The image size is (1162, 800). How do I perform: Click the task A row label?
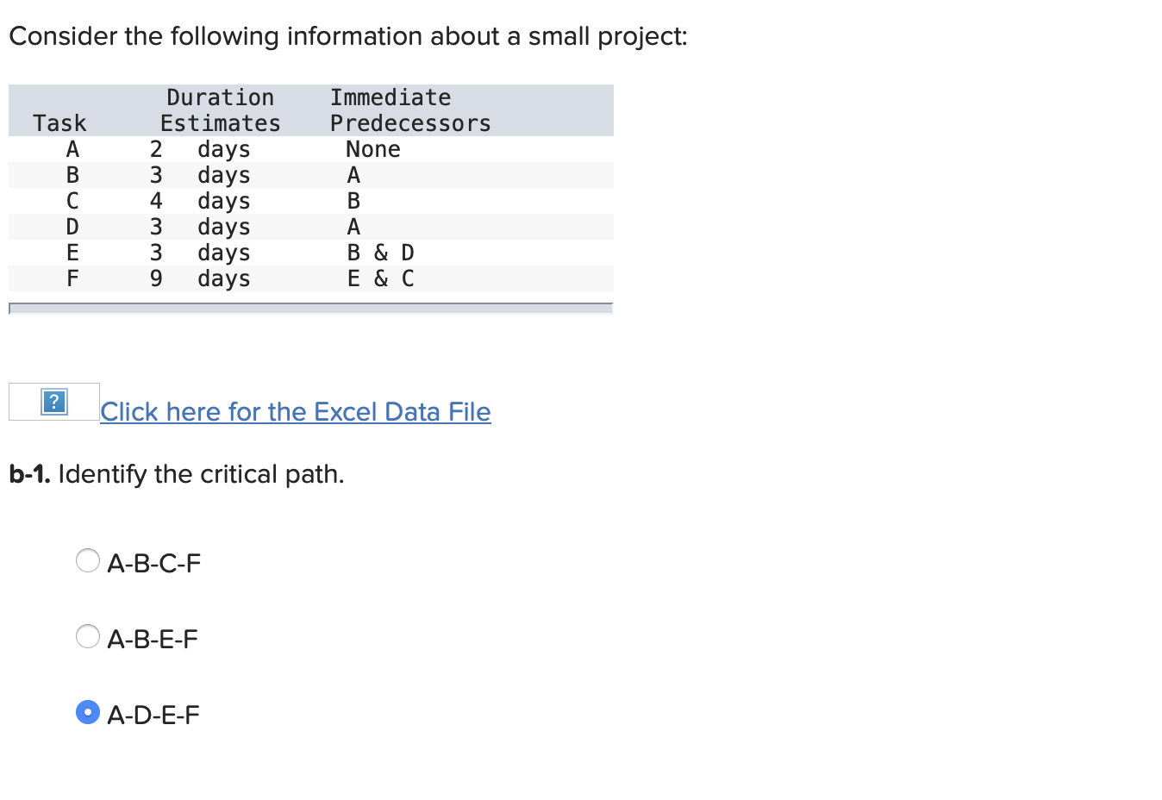72,149
